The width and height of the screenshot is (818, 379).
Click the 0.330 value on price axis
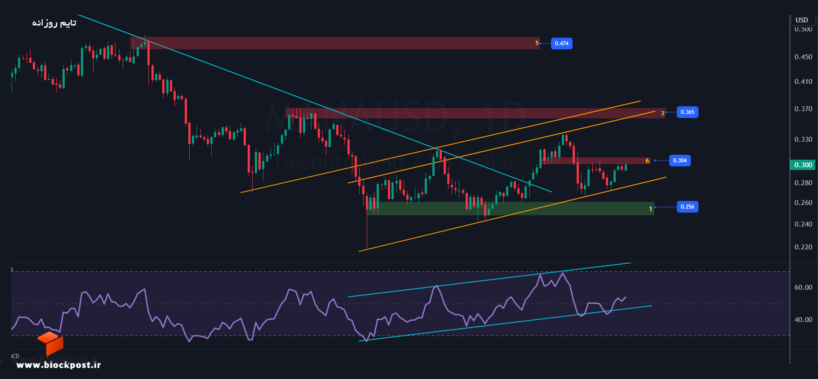pos(803,139)
